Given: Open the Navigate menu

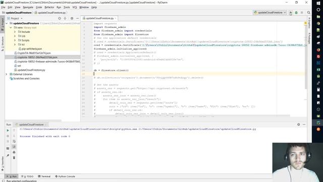Looking at the screenshot, I should [x=28, y=7].
